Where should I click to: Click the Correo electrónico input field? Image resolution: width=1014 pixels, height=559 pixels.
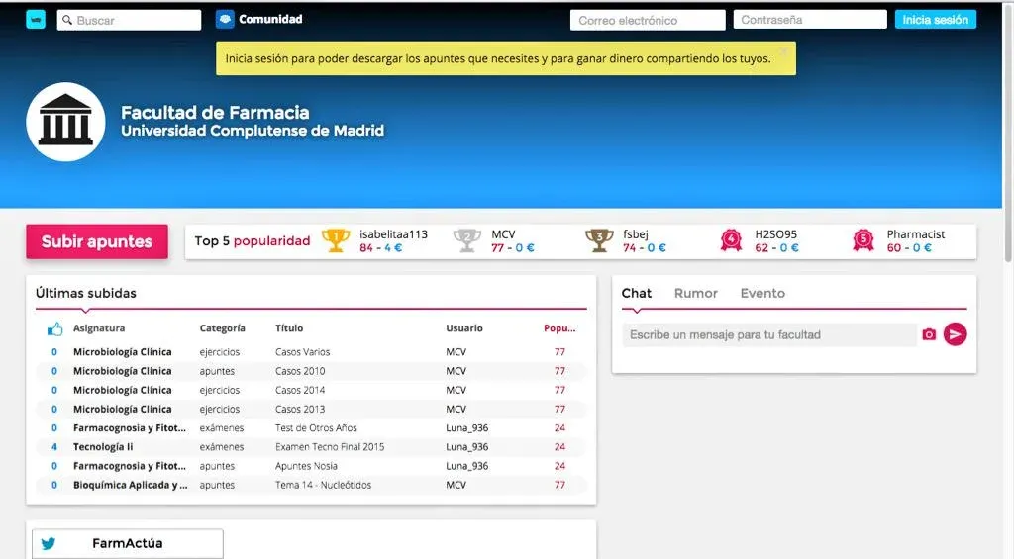(x=647, y=20)
